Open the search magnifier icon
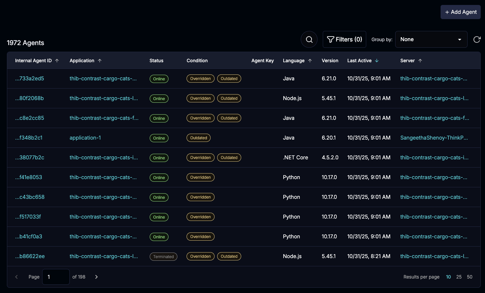 coord(309,39)
